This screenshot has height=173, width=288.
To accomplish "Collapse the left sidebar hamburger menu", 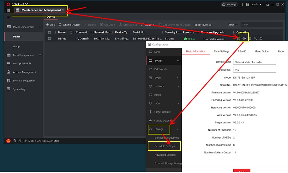I will [x=9, y=18].
